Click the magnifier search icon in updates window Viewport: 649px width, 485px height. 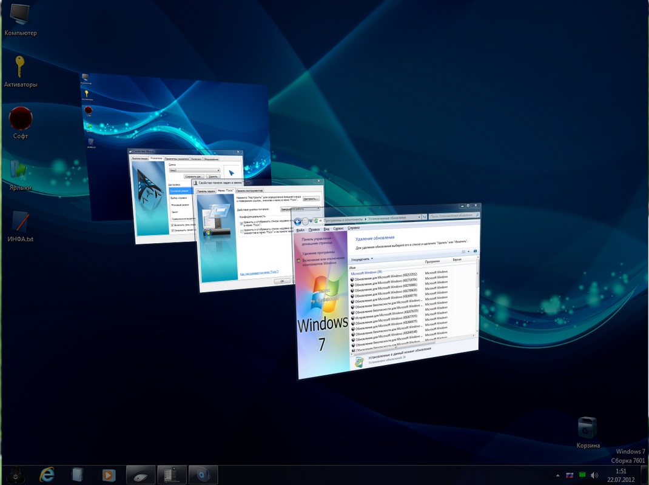[x=477, y=215]
